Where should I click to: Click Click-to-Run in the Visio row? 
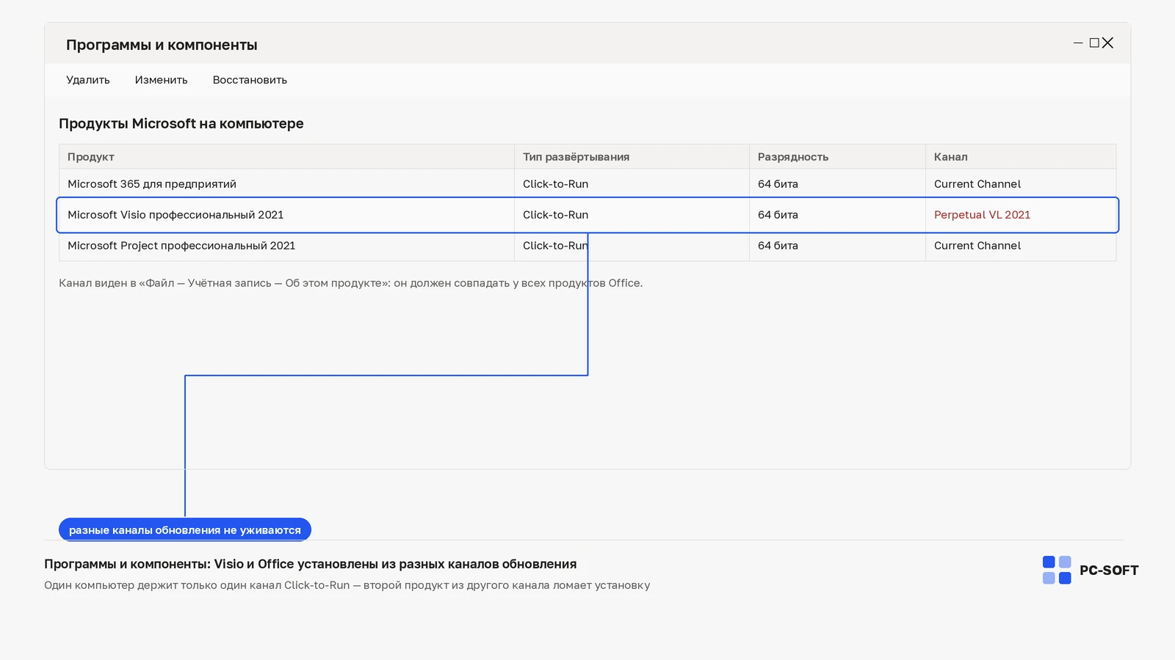[555, 215]
